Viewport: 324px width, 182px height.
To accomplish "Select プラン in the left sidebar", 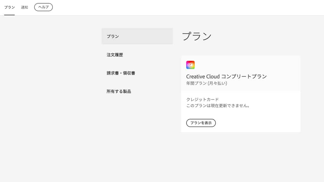I will click(137, 36).
